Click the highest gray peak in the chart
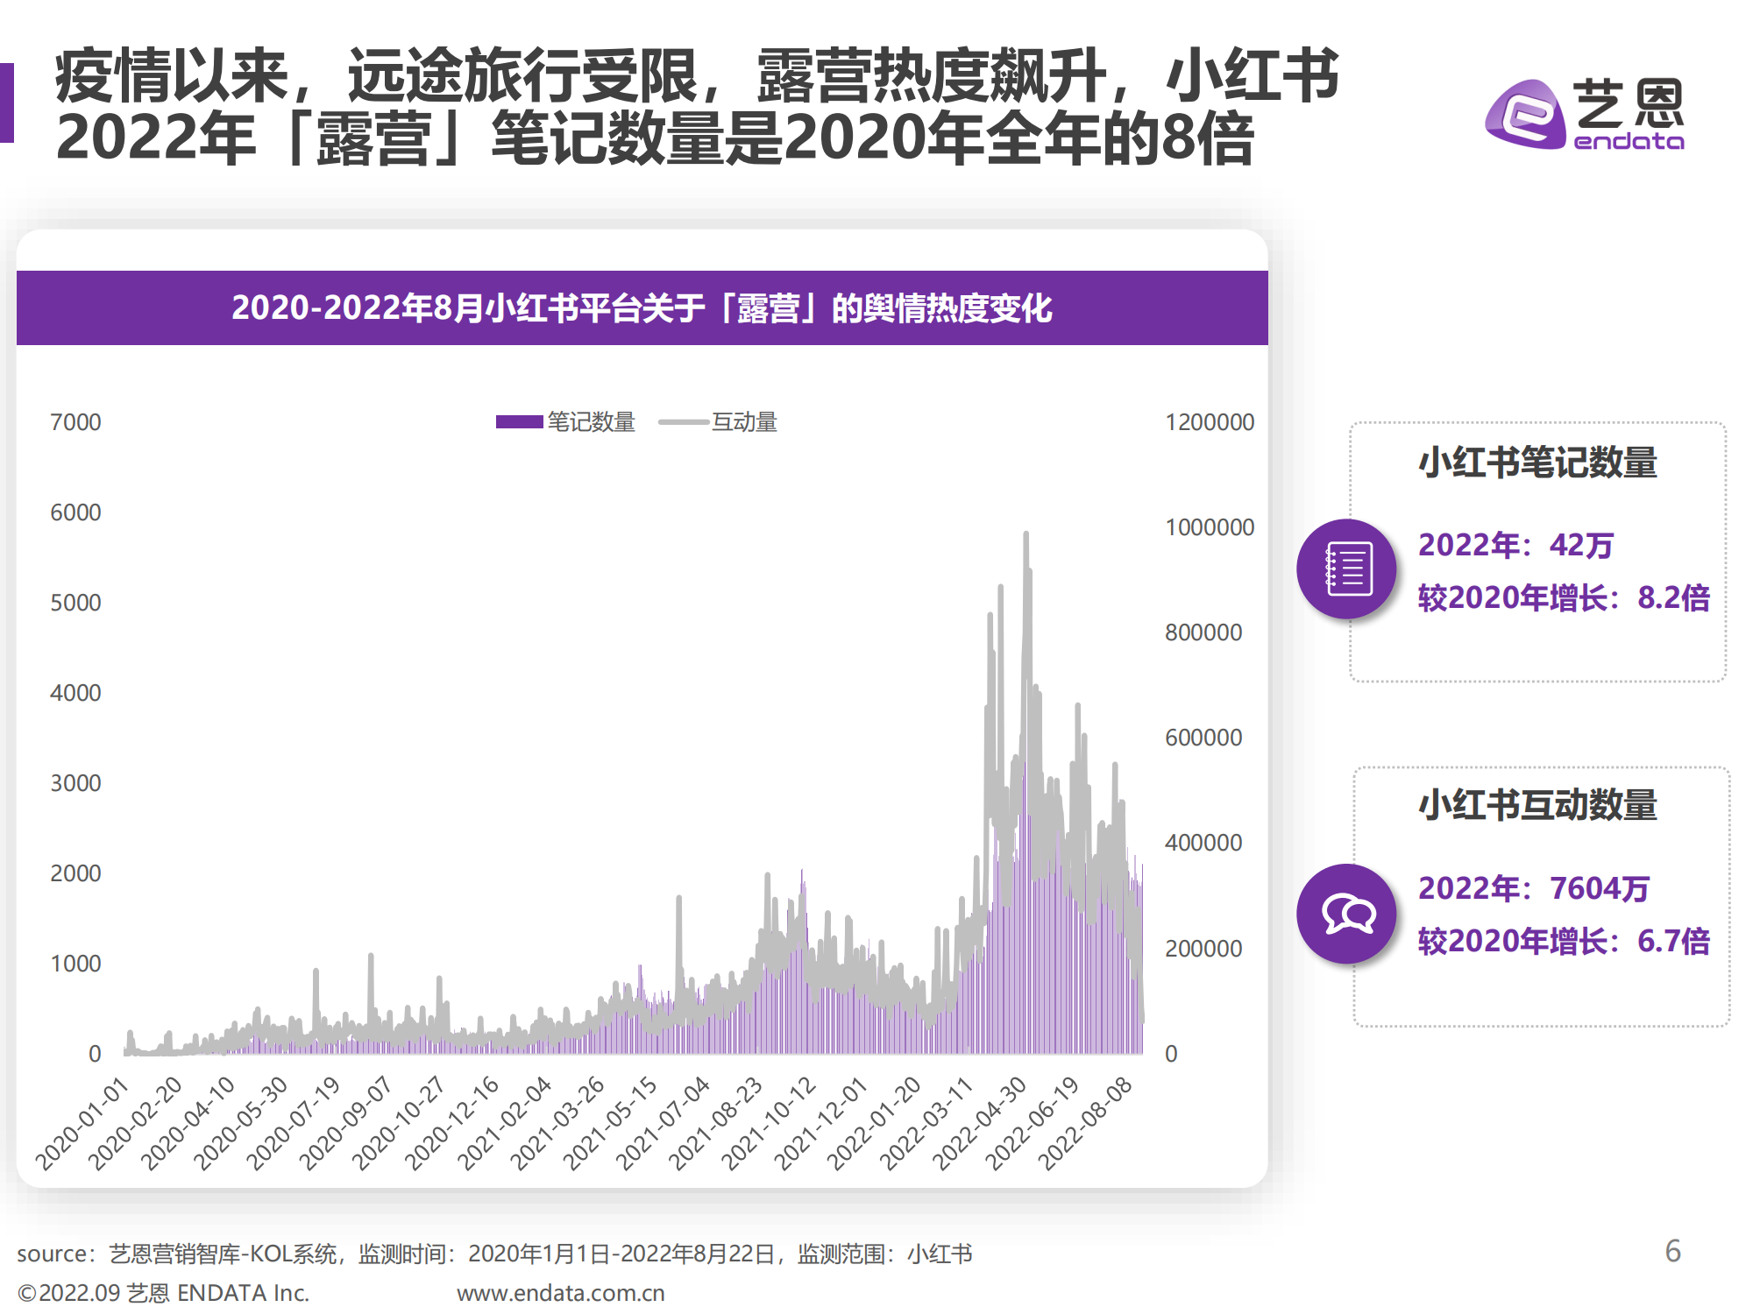The width and height of the screenshot is (1753, 1314). pos(1024,534)
